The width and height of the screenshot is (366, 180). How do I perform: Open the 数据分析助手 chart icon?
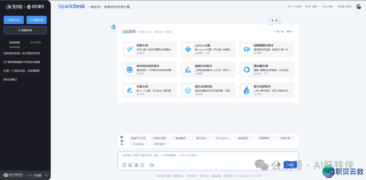tap(188, 70)
